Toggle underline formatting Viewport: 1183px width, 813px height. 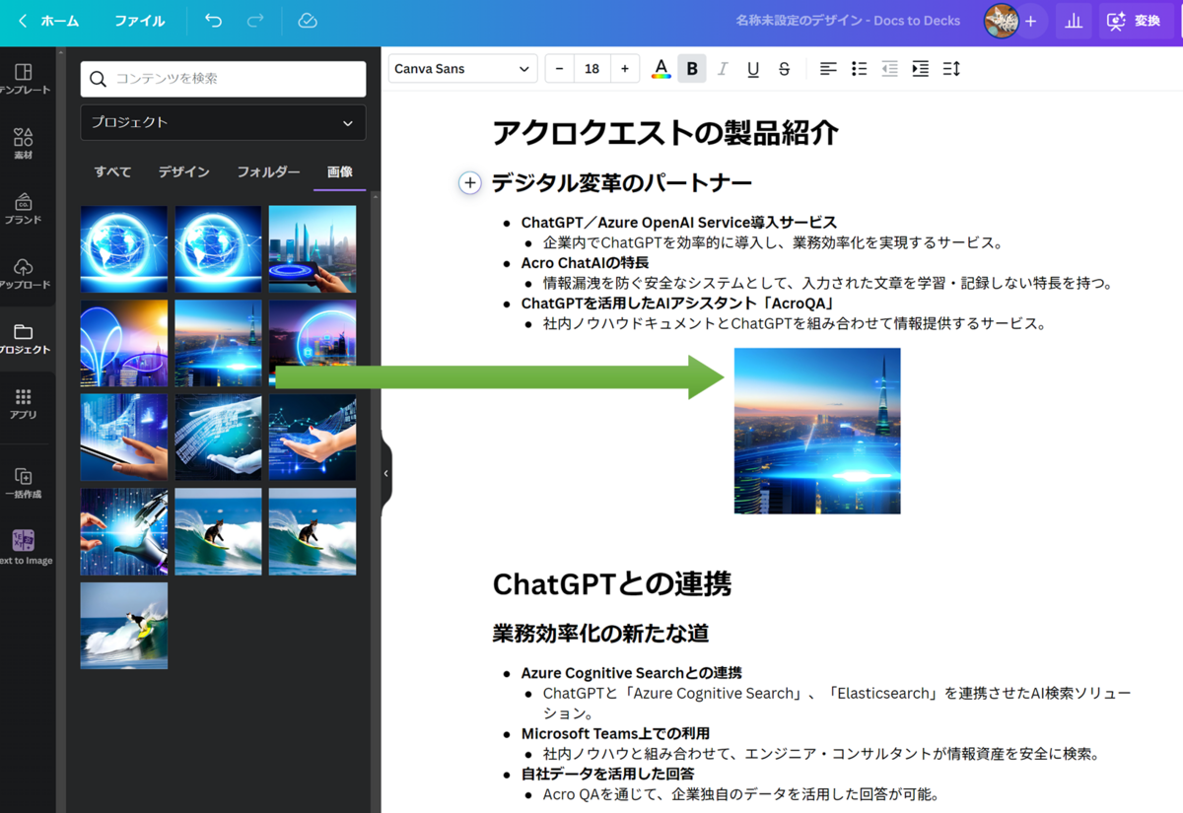(753, 69)
